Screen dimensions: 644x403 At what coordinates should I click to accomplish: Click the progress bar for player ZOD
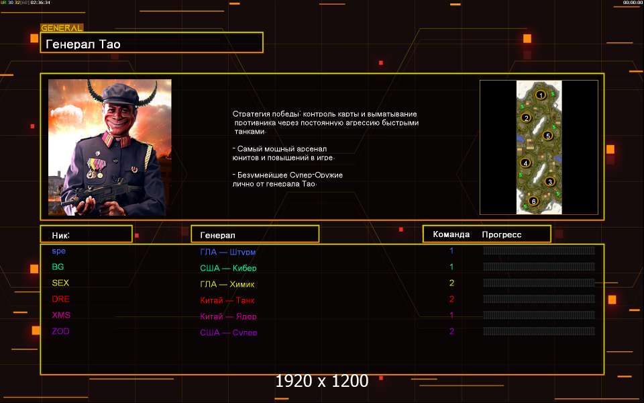point(539,331)
